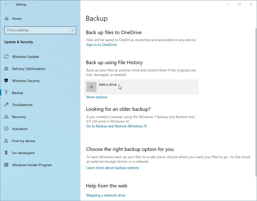
Task: Click Sign in to OneDrive link
Action: (101, 45)
